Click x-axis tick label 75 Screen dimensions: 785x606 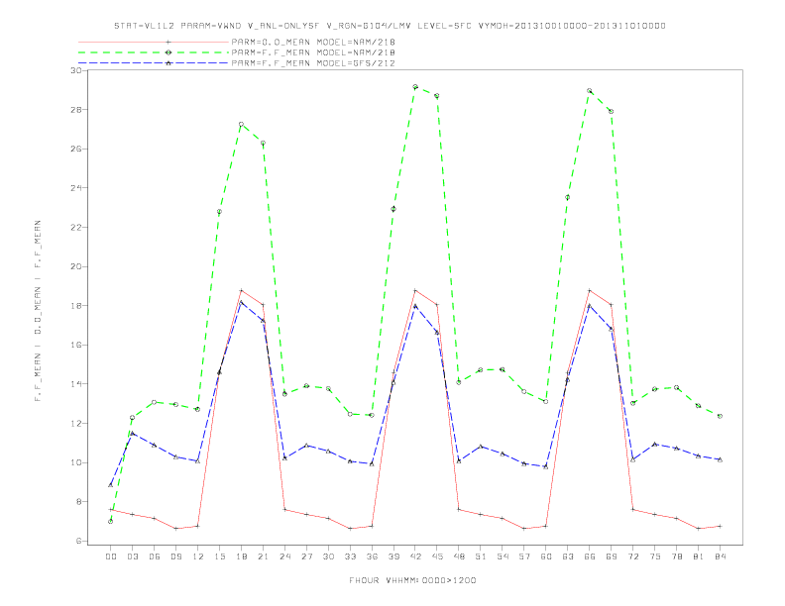pos(655,556)
